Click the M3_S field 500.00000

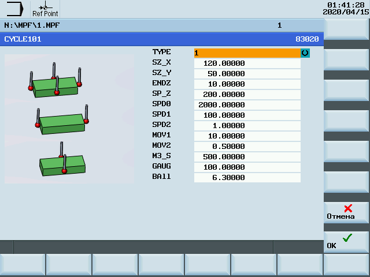(x=247, y=156)
